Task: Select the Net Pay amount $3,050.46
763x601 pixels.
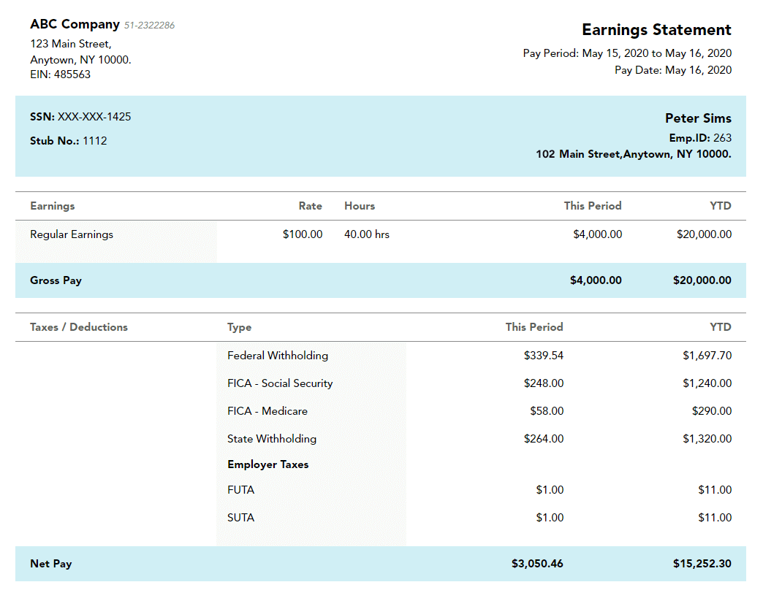Action: coord(537,564)
